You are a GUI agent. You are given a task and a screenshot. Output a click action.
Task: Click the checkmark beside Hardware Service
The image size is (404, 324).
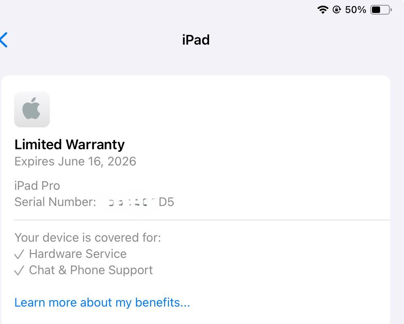tap(19, 254)
